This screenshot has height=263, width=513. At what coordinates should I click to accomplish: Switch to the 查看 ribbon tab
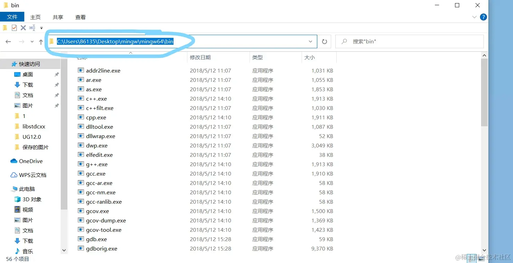(x=81, y=17)
